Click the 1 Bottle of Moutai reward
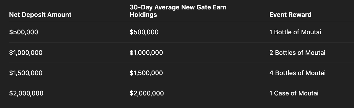 (x=295, y=32)
